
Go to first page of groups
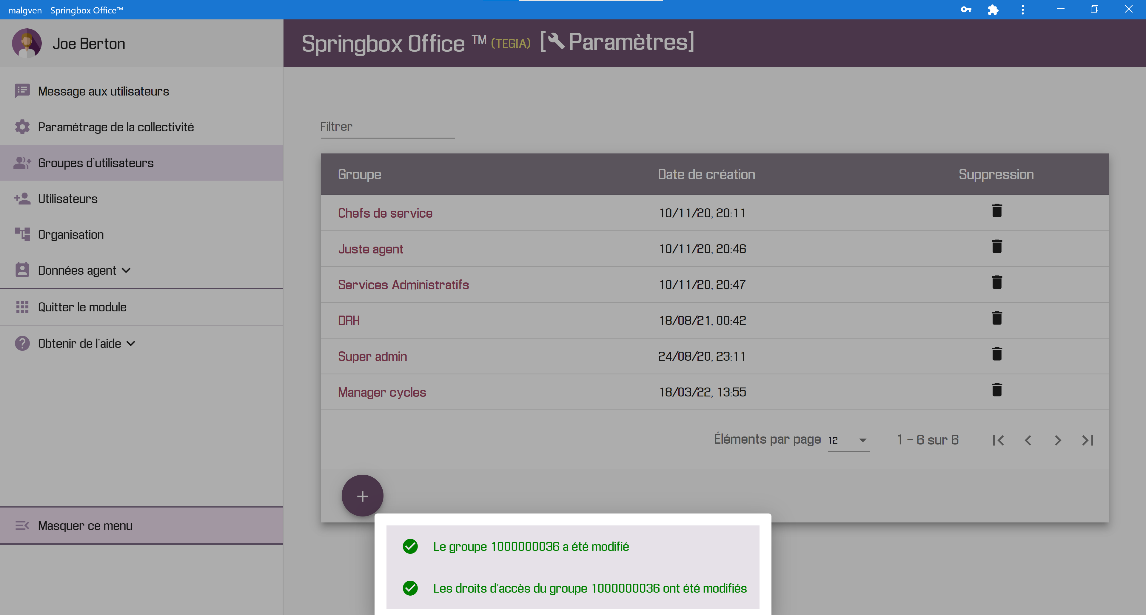(x=998, y=440)
